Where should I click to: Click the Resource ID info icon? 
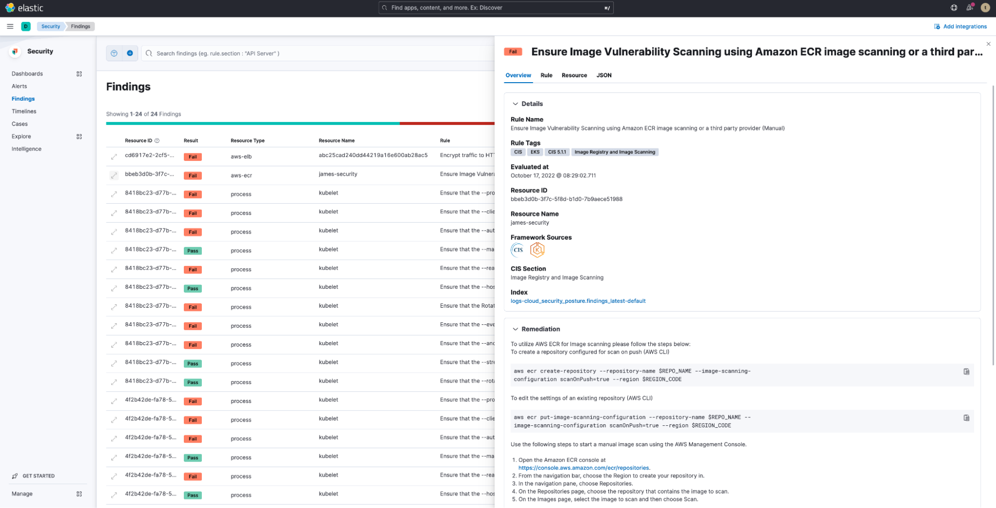click(157, 141)
